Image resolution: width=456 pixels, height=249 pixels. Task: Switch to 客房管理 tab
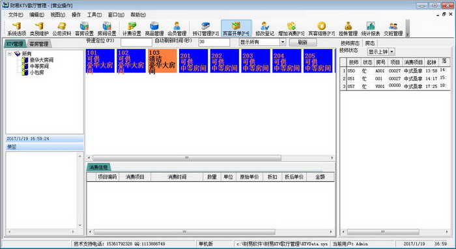tap(39, 44)
